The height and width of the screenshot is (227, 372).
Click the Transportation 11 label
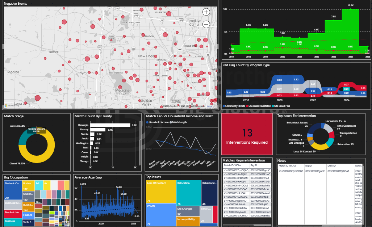[348, 134]
